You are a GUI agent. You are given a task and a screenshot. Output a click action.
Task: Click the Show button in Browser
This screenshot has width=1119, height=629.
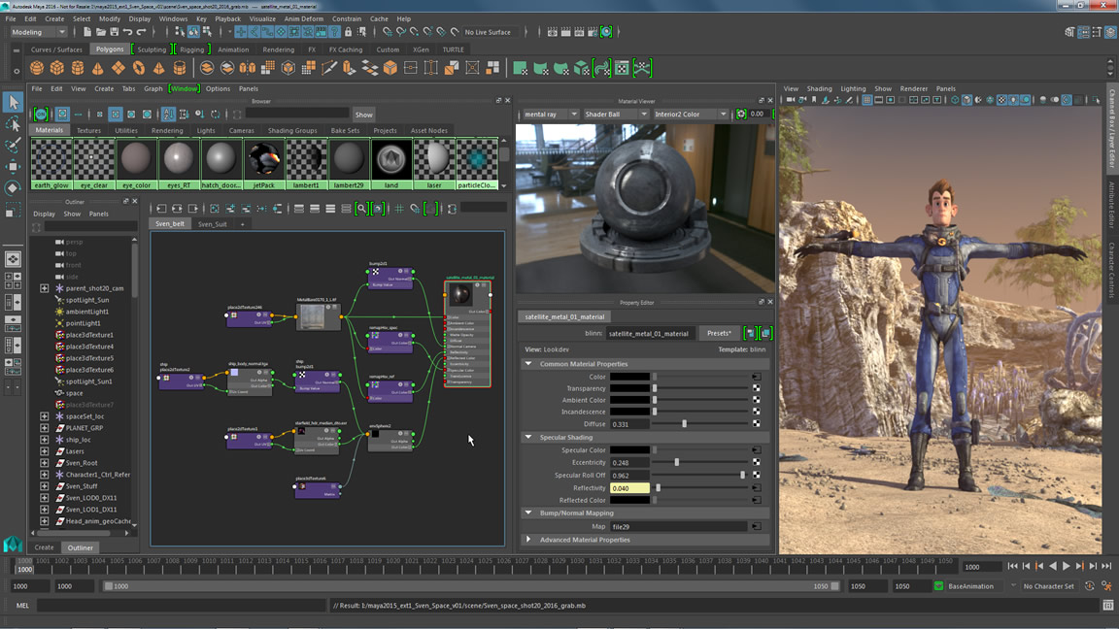tap(363, 115)
